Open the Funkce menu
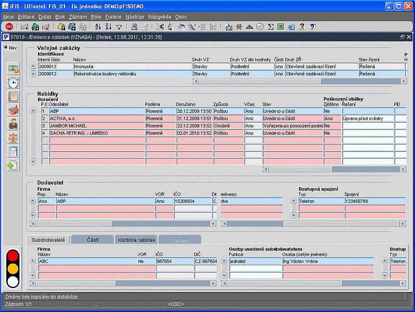This screenshot has width=415, height=312. [113, 17]
